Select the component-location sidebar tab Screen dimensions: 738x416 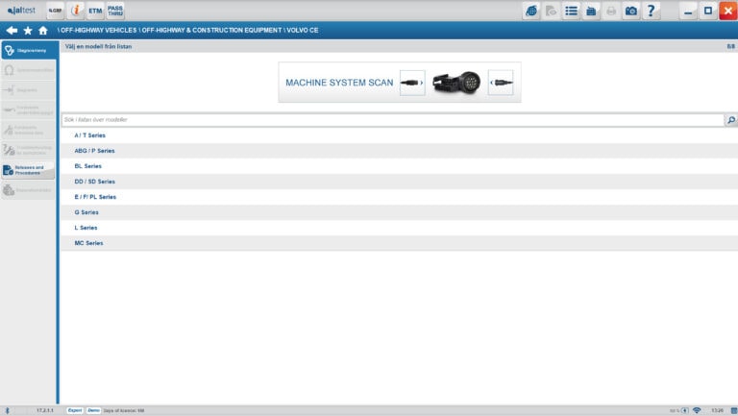pyautogui.click(x=29, y=110)
